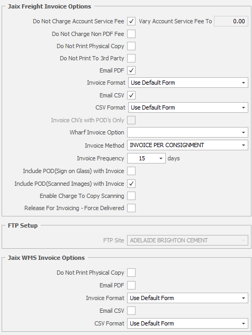This screenshot has width=252, height=335.
Task: Expand Wharf Invoice Option dropdown
Action: tap(187, 132)
